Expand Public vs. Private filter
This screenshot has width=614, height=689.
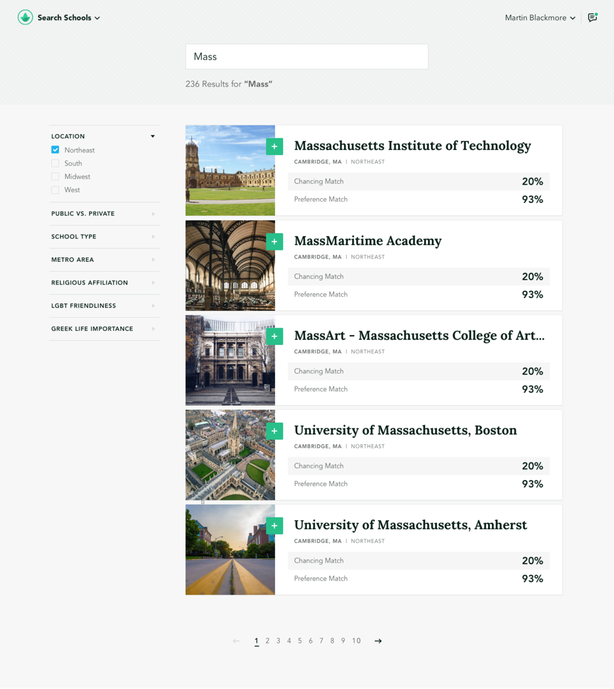(x=104, y=213)
